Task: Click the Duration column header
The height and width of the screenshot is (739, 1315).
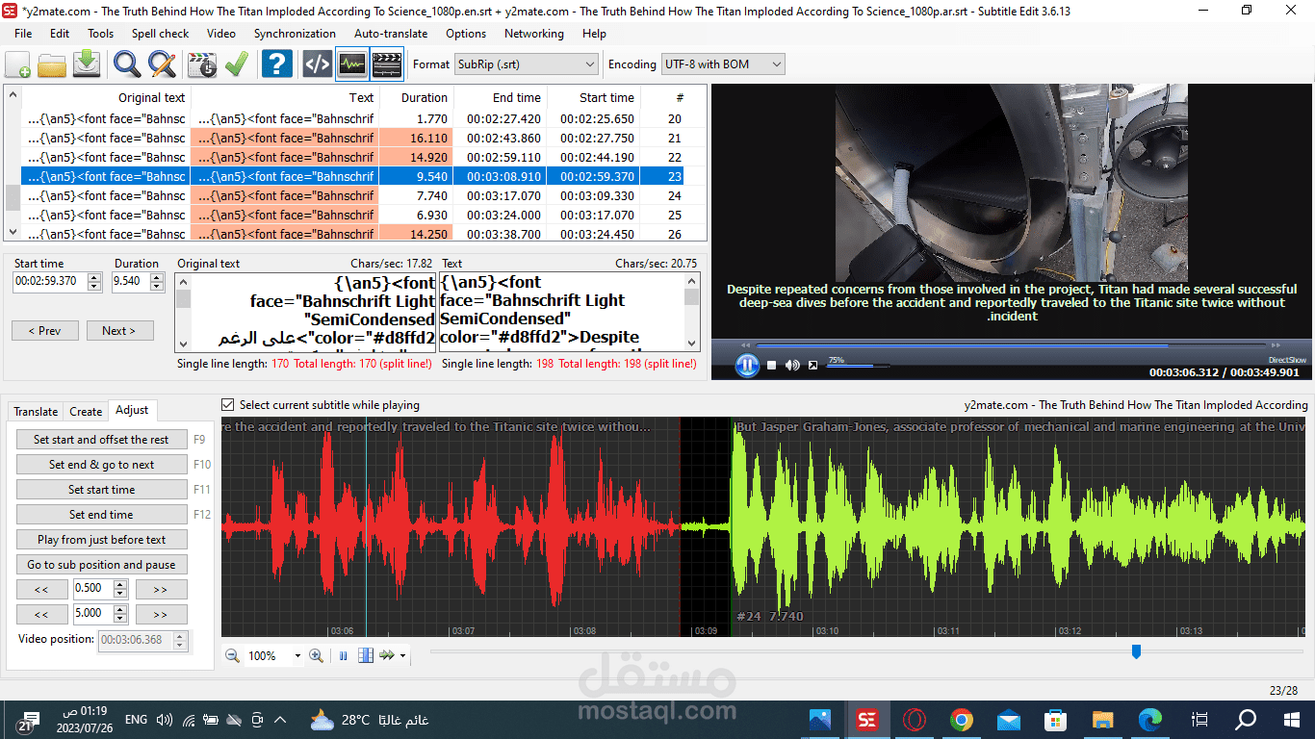Action: click(x=417, y=97)
